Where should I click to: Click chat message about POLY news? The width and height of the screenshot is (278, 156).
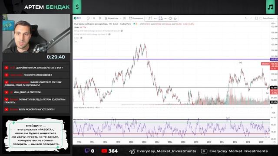[36, 84]
